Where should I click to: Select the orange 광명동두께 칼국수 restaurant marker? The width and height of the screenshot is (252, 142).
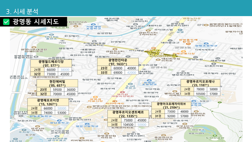(x=188, y=44)
